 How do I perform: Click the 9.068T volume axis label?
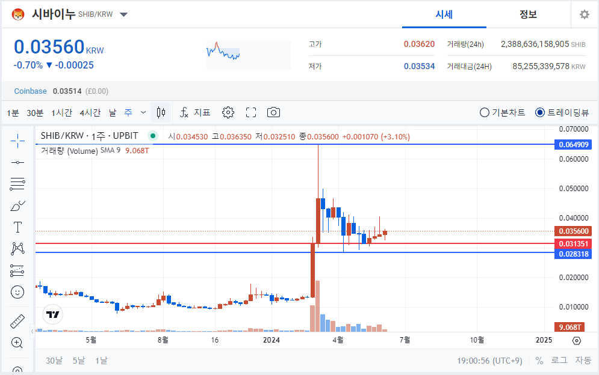[x=570, y=328]
